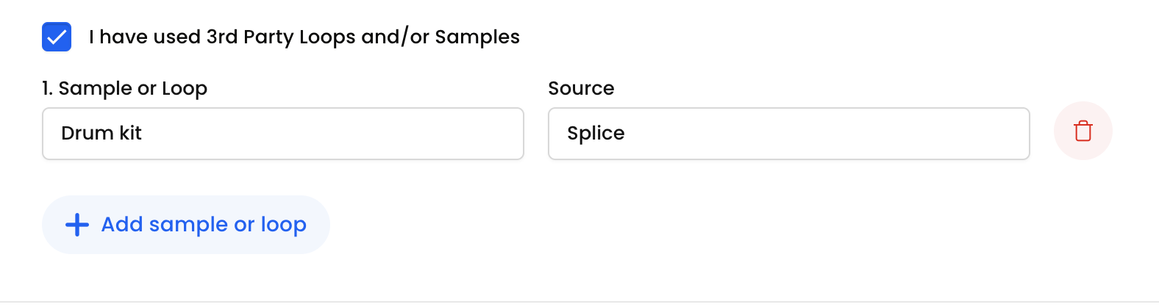
Task: Focus the Sample or Loop field
Action: (x=283, y=134)
